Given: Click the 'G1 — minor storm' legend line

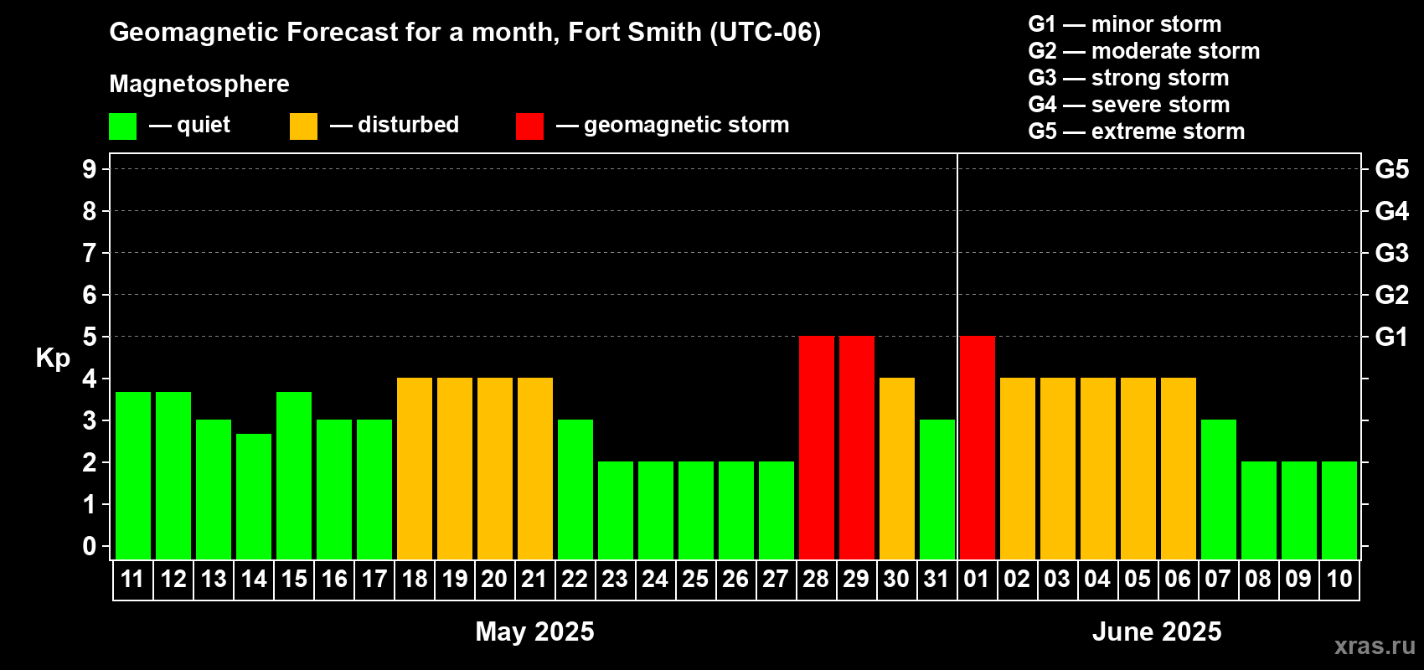Looking at the screenshot, I should click(x=1125, y=24).
